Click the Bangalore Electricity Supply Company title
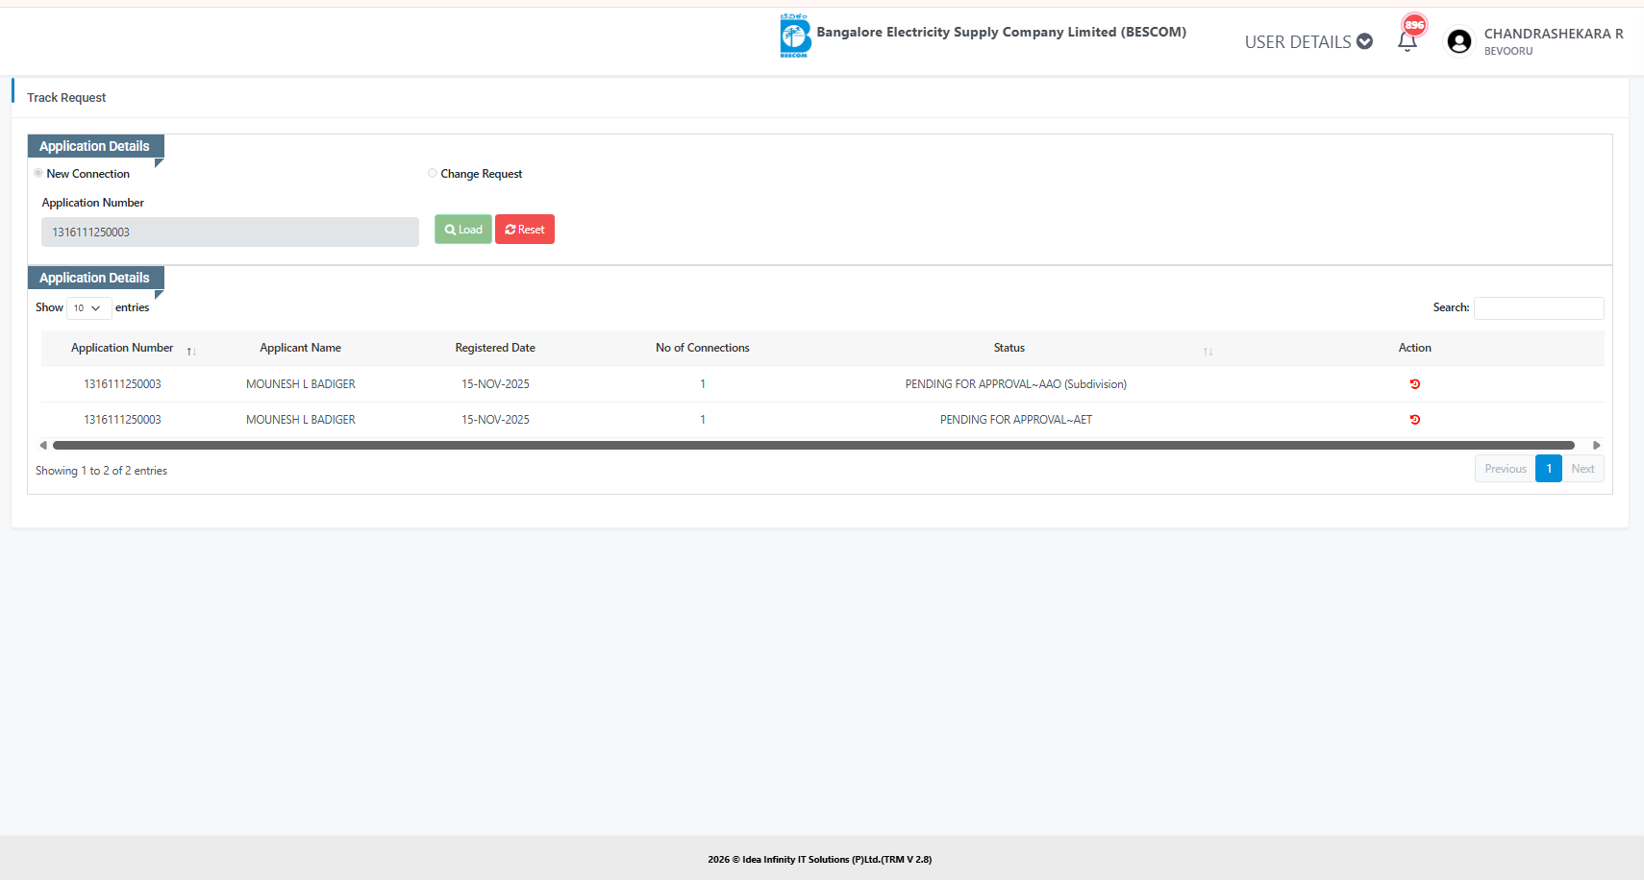 (x=1002, y=32)
